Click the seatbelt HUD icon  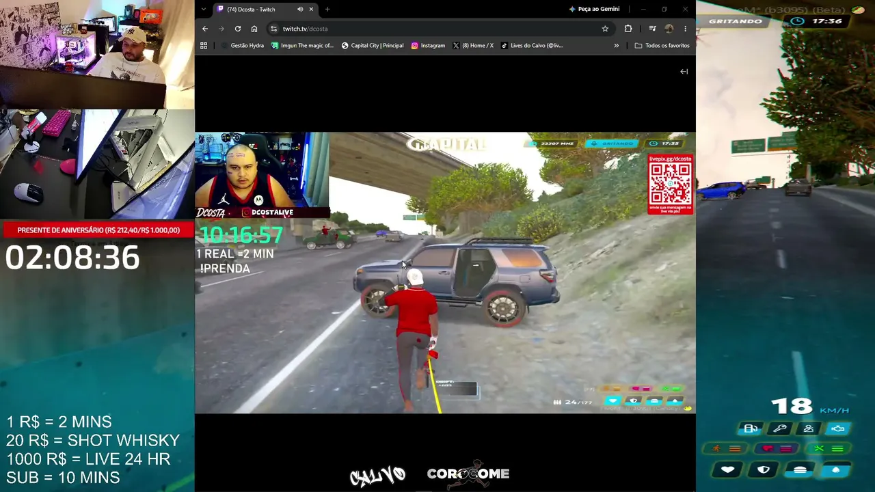[809, 428]
